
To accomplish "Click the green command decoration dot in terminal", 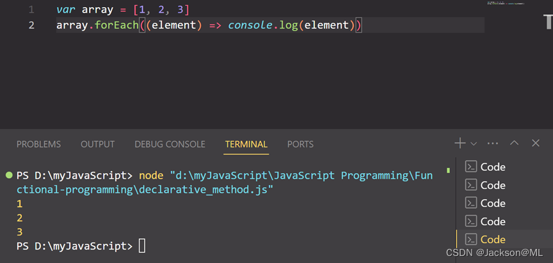I will [x=9, y=175].
